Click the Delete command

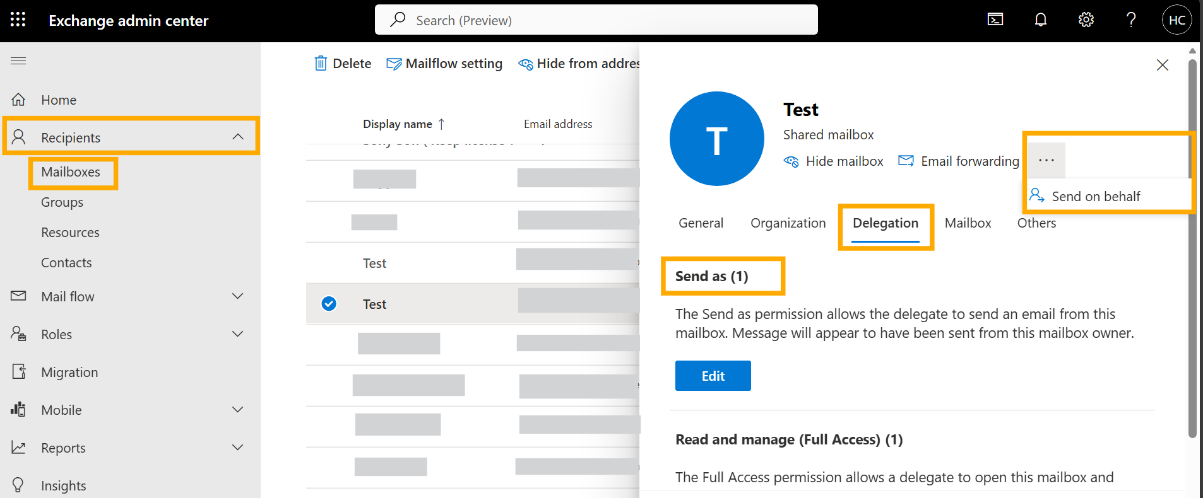click(352, 63)
